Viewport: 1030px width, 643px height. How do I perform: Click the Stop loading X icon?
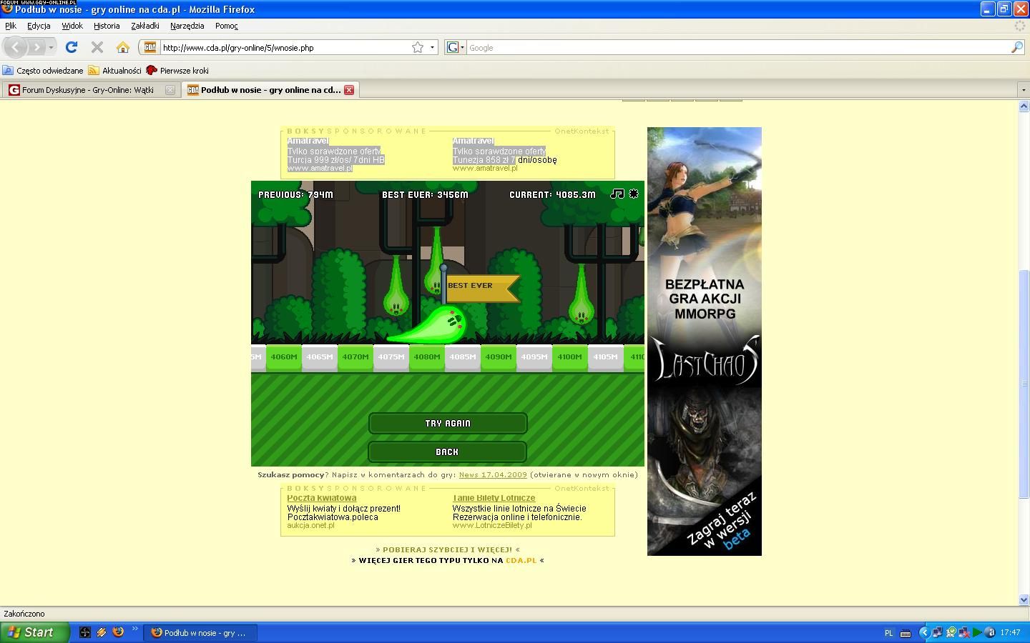(97, 47)
